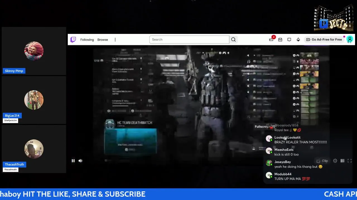Pause the Twitch stream player
Viewport: 357px width, 200px height.
(73, 161)
